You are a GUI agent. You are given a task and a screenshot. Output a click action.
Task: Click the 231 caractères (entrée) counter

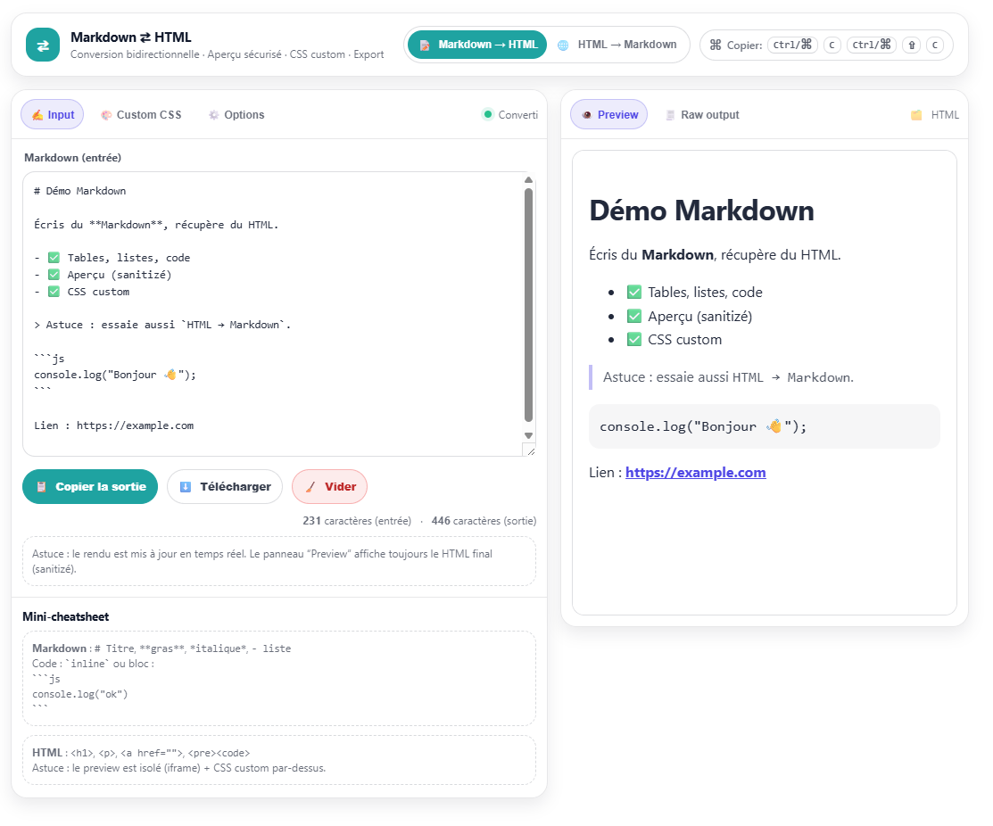point(357,521)
